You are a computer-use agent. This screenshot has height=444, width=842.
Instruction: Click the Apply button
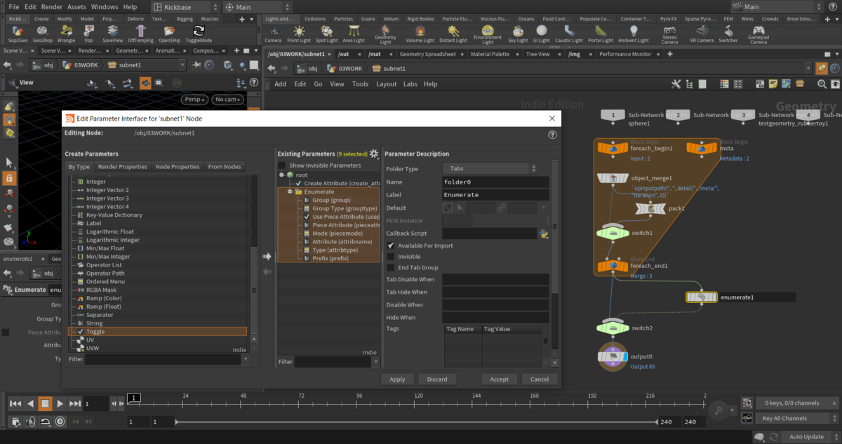[x=397, y=379]
